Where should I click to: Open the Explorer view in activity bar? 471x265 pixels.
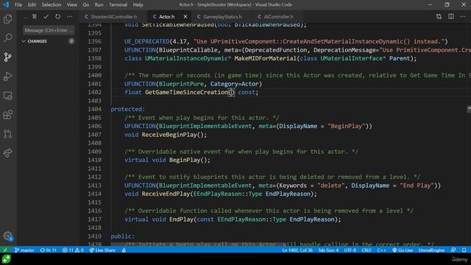[8, 19]
